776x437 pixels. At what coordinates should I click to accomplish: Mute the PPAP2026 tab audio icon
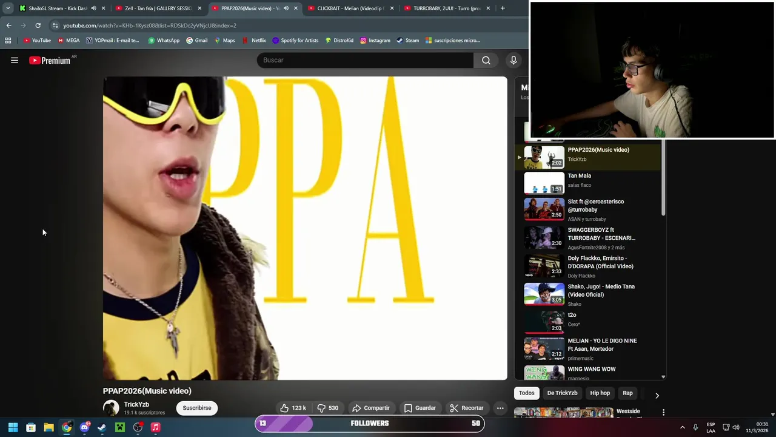286,8
